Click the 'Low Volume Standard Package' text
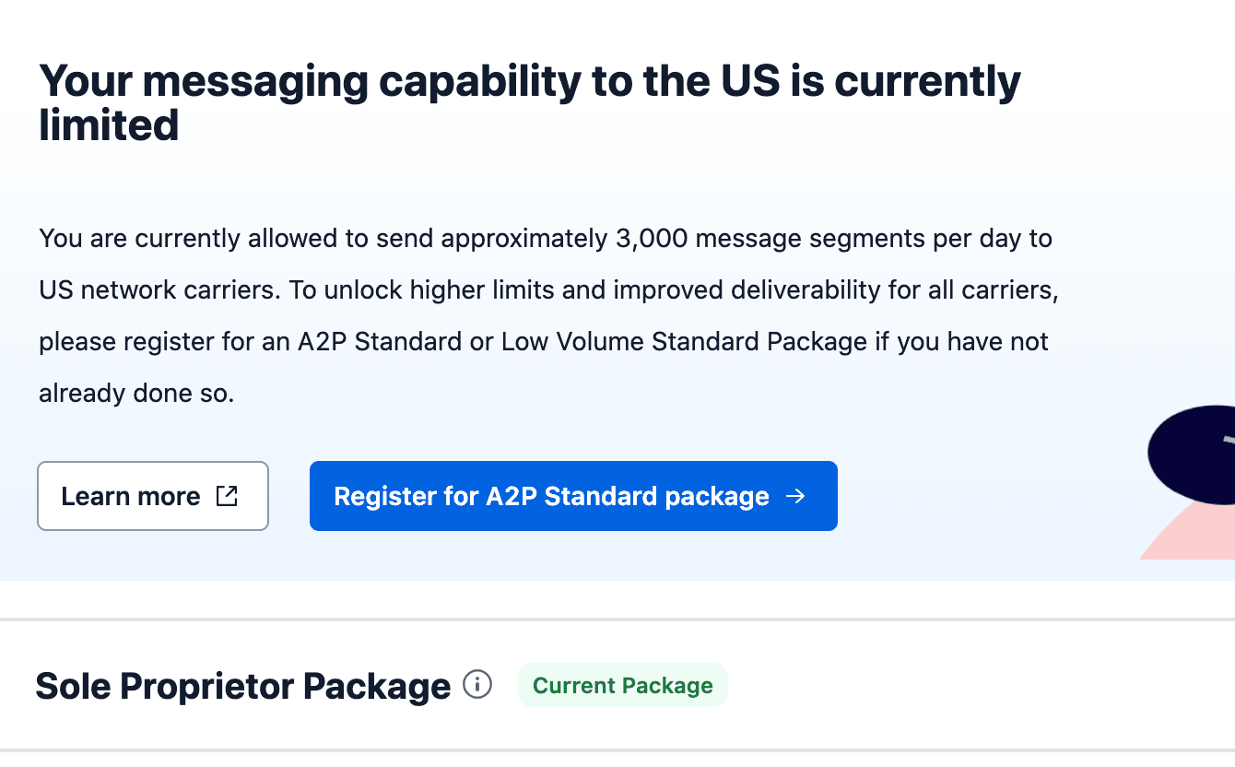This screenshot has width=1235, height=767. click(684, 342)
